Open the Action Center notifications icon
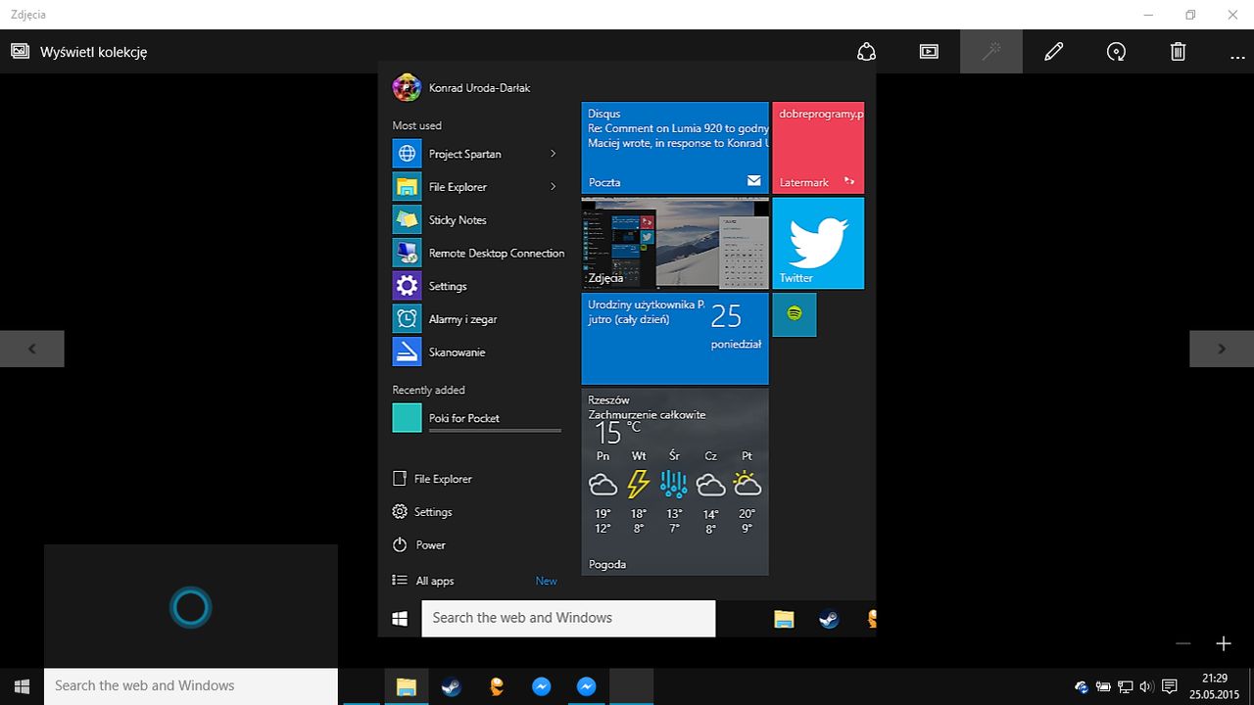 pyautogui.click(x=1169, y=686)
